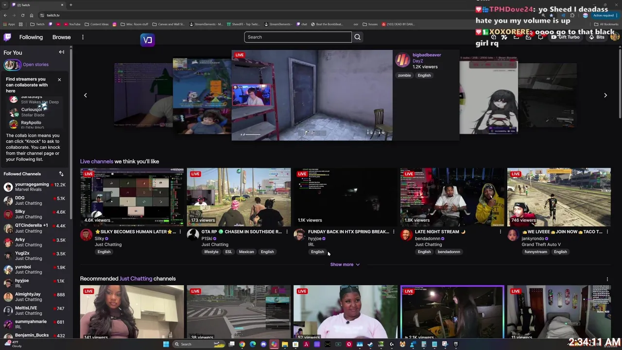Click the funnystream tag
Screen dimensions: 622x350
pyautogui.click(x=536, y=252)
